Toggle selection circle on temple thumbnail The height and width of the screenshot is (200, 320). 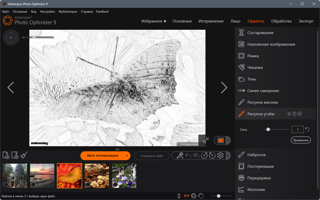pos(6,185)
